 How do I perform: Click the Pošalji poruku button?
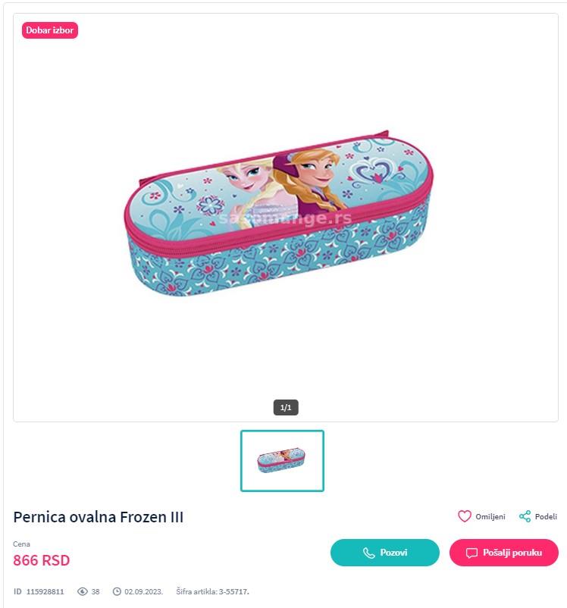point(504,553)
